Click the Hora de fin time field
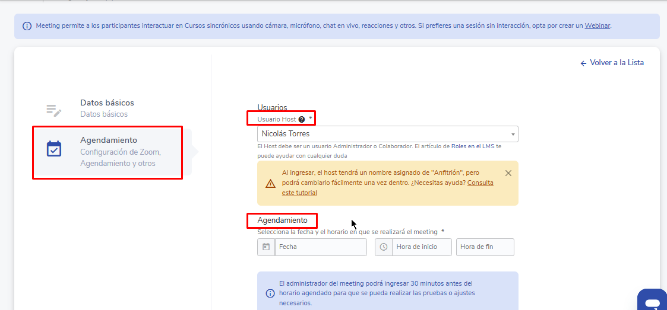 click(x=485, y=247)
